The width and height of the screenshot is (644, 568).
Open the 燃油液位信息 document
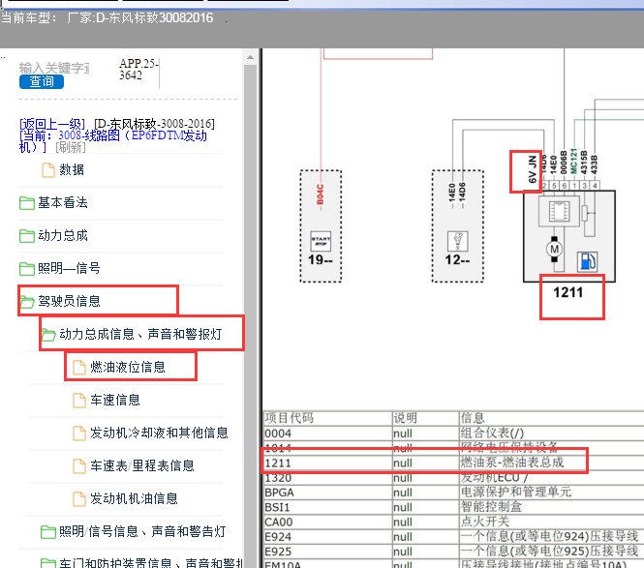[x=128, y=367]
